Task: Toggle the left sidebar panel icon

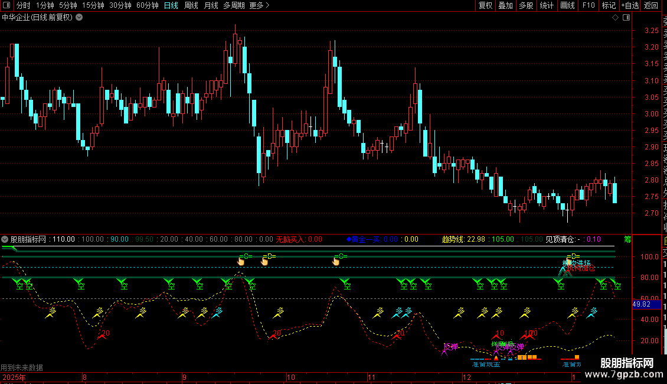Action: (x=6, y=5)
